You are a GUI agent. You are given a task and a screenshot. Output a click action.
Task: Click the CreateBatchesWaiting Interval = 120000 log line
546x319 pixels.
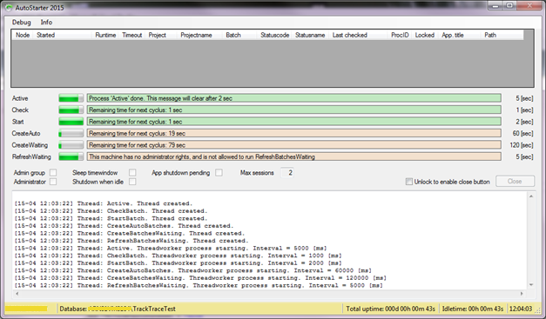pos(200,278)
